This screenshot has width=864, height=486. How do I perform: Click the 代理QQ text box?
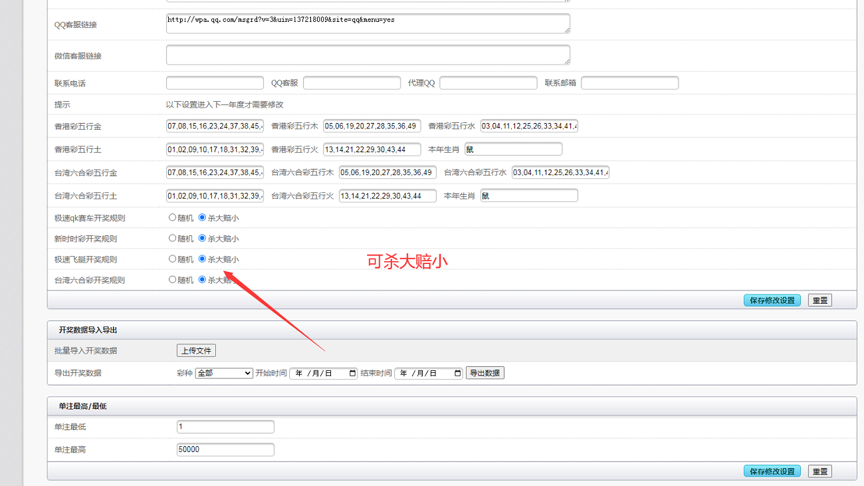pos(488,83)
